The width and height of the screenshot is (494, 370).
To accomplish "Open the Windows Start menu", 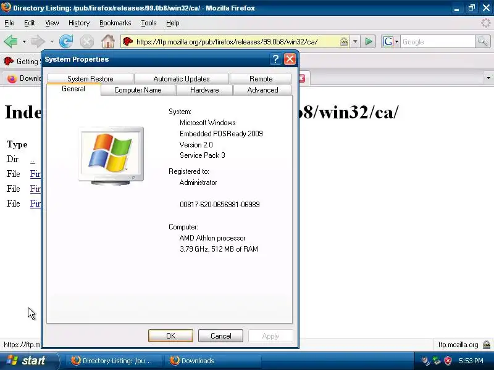I will pyautogui.click(x=30, y=361).
